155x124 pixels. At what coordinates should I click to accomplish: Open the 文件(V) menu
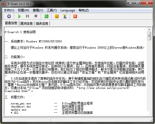(9, 10)
